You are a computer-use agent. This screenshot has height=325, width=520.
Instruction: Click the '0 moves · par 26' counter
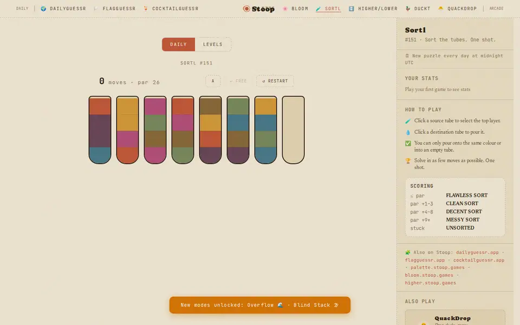[x=129, y=82]
